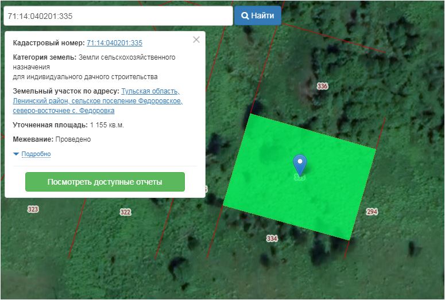Image resolution: width=445 pixels, height=300 pixels.
Task: Click the green highlighted land parcel
Action: pyautogui.click(x=322, y=195)
